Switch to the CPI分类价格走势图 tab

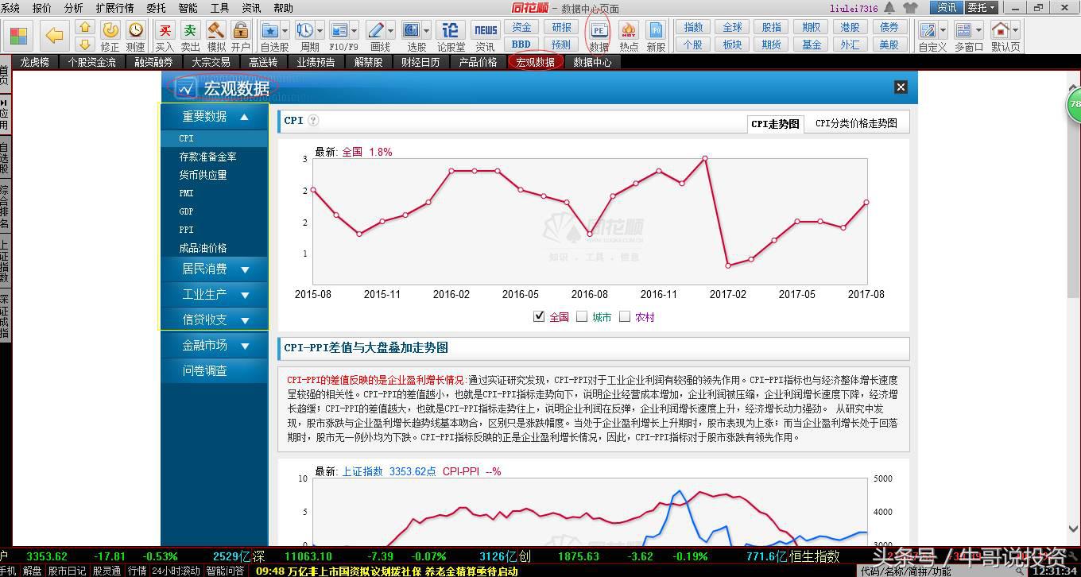(856, 121)
